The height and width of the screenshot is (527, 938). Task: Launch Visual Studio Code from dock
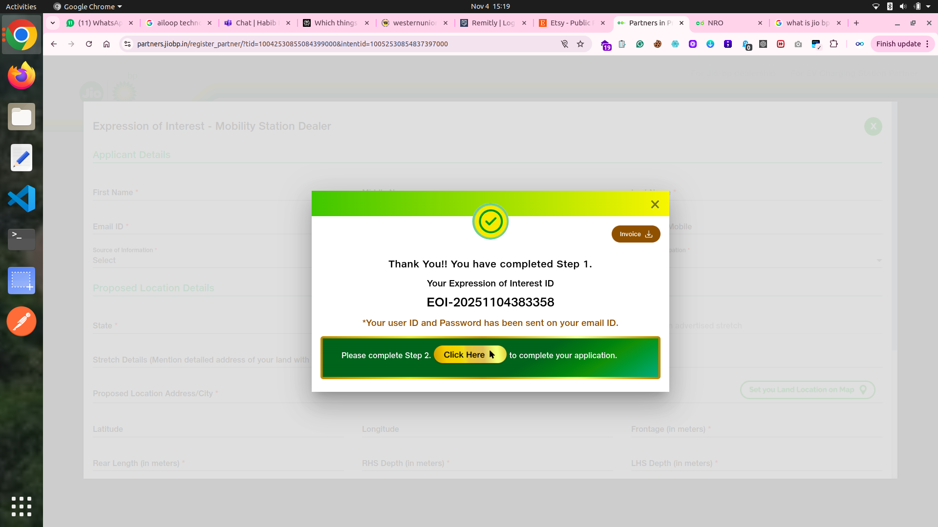coord(21,199)
